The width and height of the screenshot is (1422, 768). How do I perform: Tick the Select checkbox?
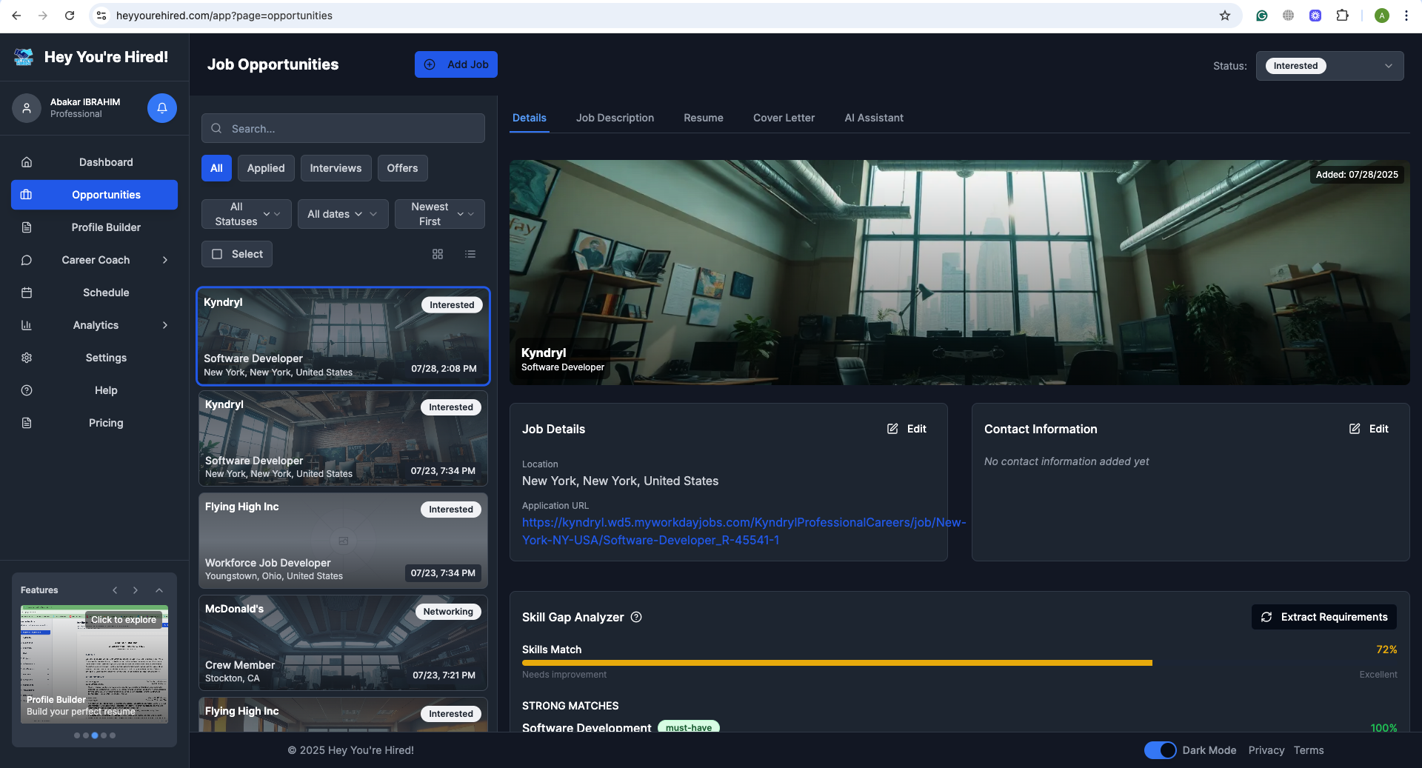(217, 254)
